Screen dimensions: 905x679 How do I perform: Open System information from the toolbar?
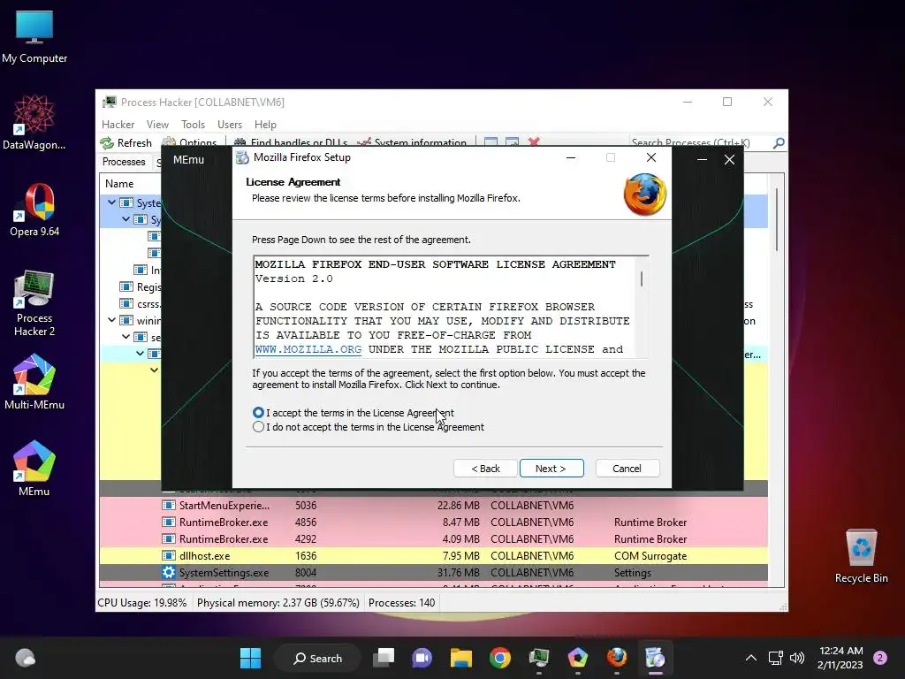click(x=412, y=142)
